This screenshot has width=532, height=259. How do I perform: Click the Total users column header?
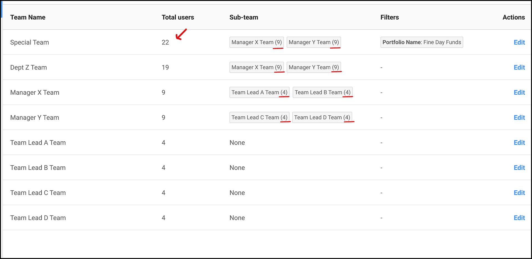tap(178, 17)
